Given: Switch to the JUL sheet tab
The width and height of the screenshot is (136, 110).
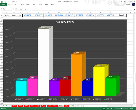Looking at the screenshot, I should tap(38, 106).
